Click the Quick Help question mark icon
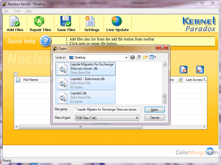 (45, 41)
